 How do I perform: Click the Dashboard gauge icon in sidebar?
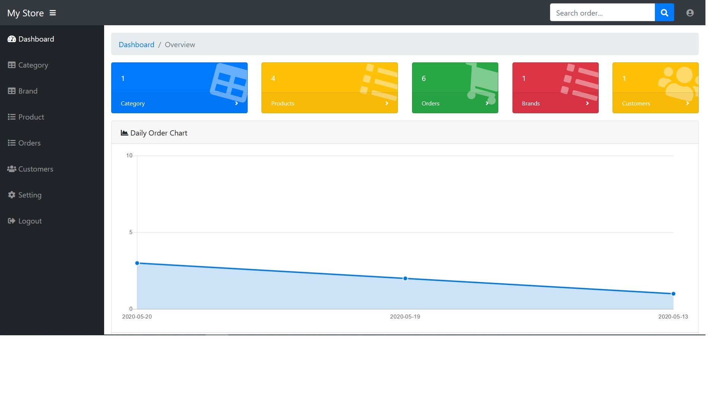click(x=12, y=39)
